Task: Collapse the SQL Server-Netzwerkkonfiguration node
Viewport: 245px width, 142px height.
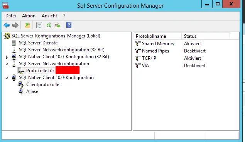Action: (7, 64)
